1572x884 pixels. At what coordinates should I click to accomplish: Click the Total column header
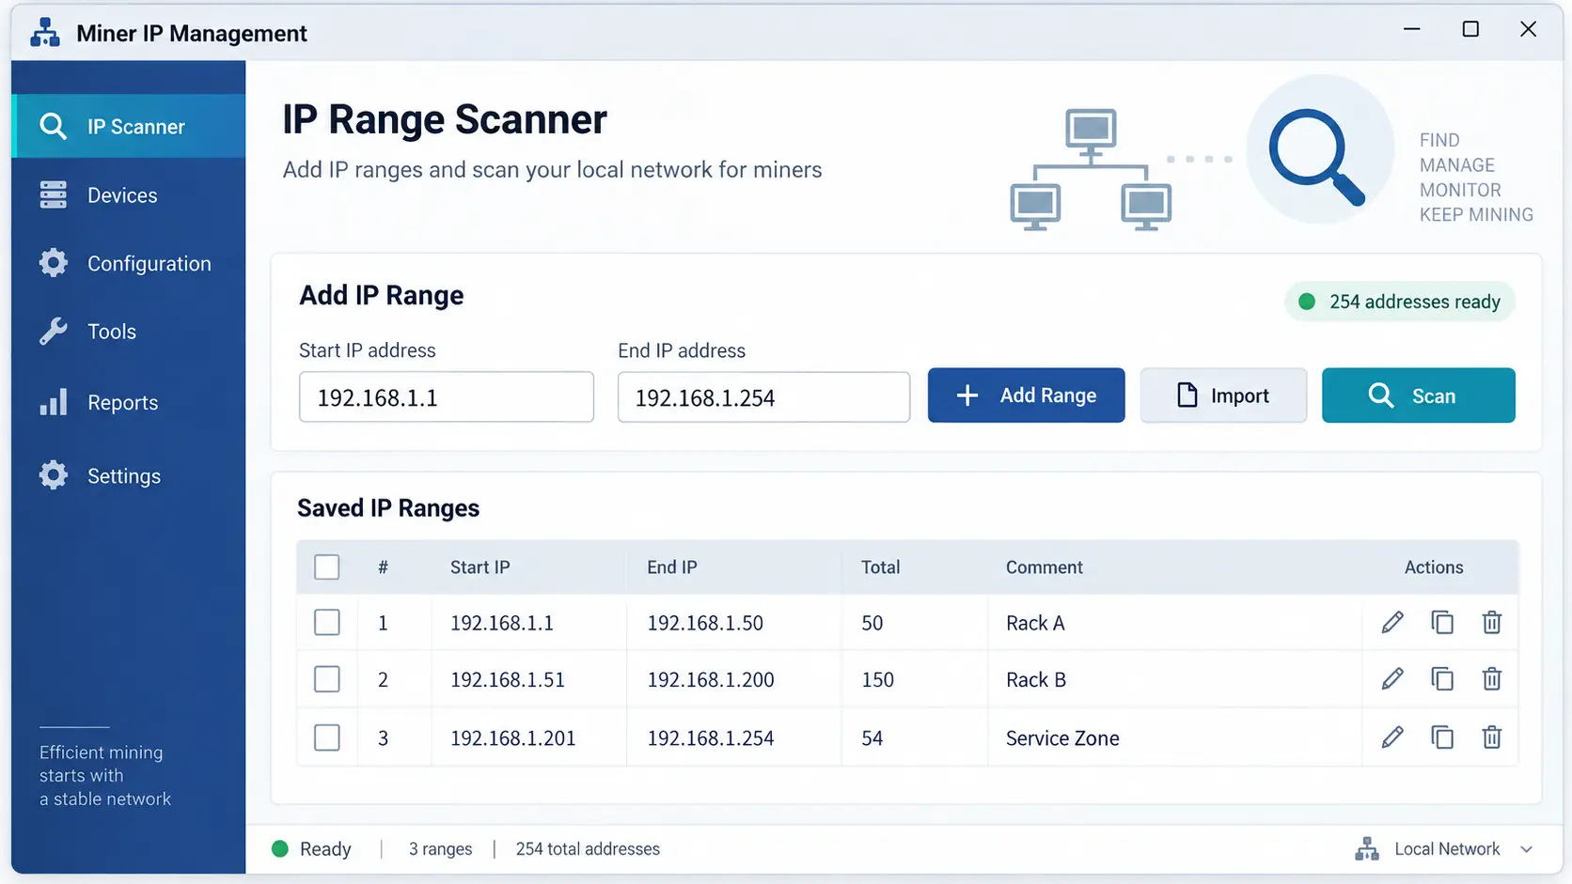pyautogui.click(x=881, y=567)
